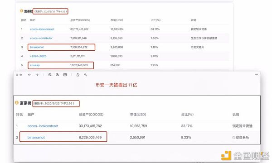Viewport: 272px width, 163px height.
Task: Select the 8,229,003,469 total assets value
Action: click(x=90, y=137)
